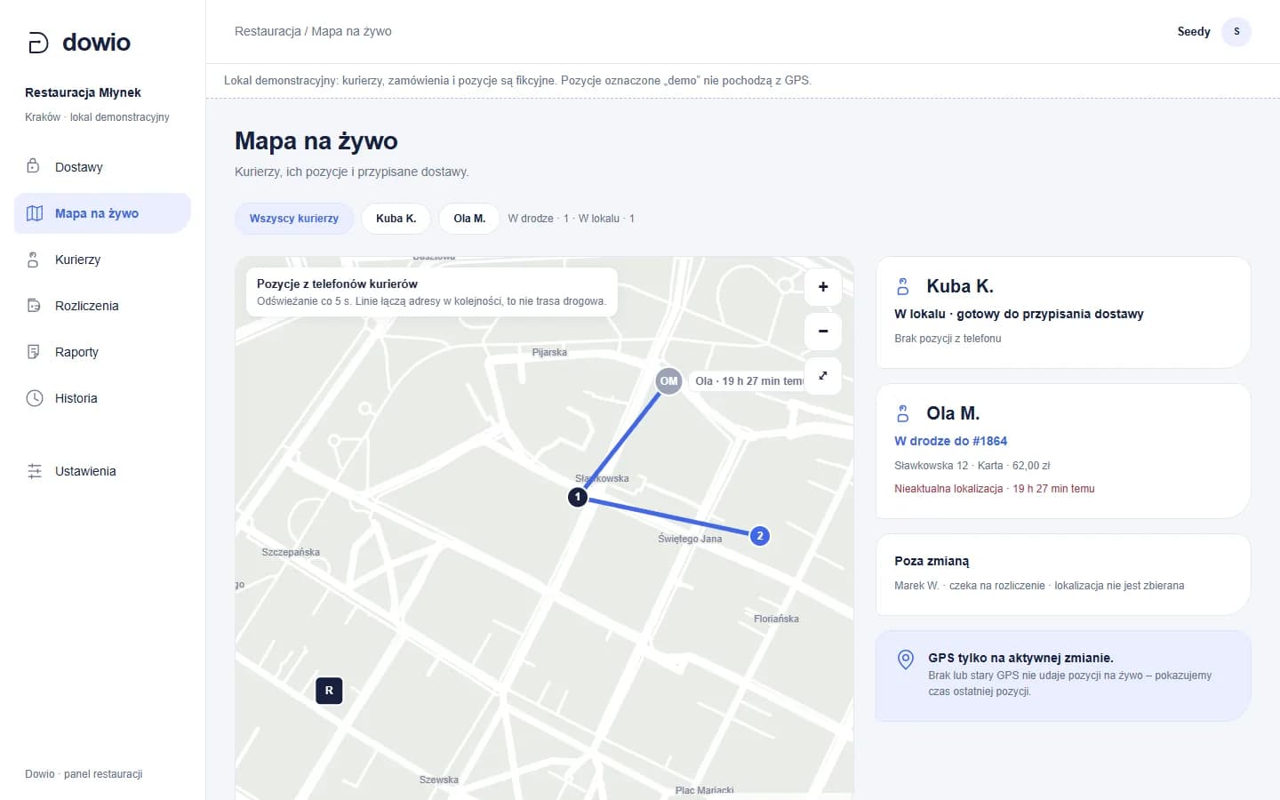Click the Ustawienia sliders icon

[35, 471]
